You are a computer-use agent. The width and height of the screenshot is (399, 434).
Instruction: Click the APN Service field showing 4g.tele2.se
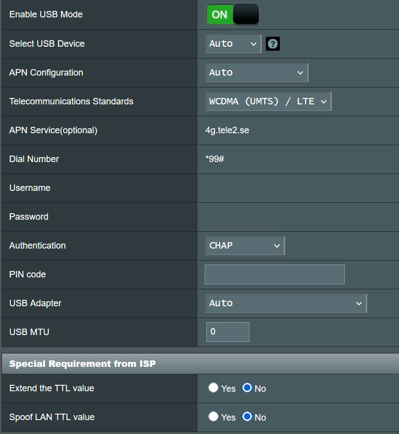[227, 130]
